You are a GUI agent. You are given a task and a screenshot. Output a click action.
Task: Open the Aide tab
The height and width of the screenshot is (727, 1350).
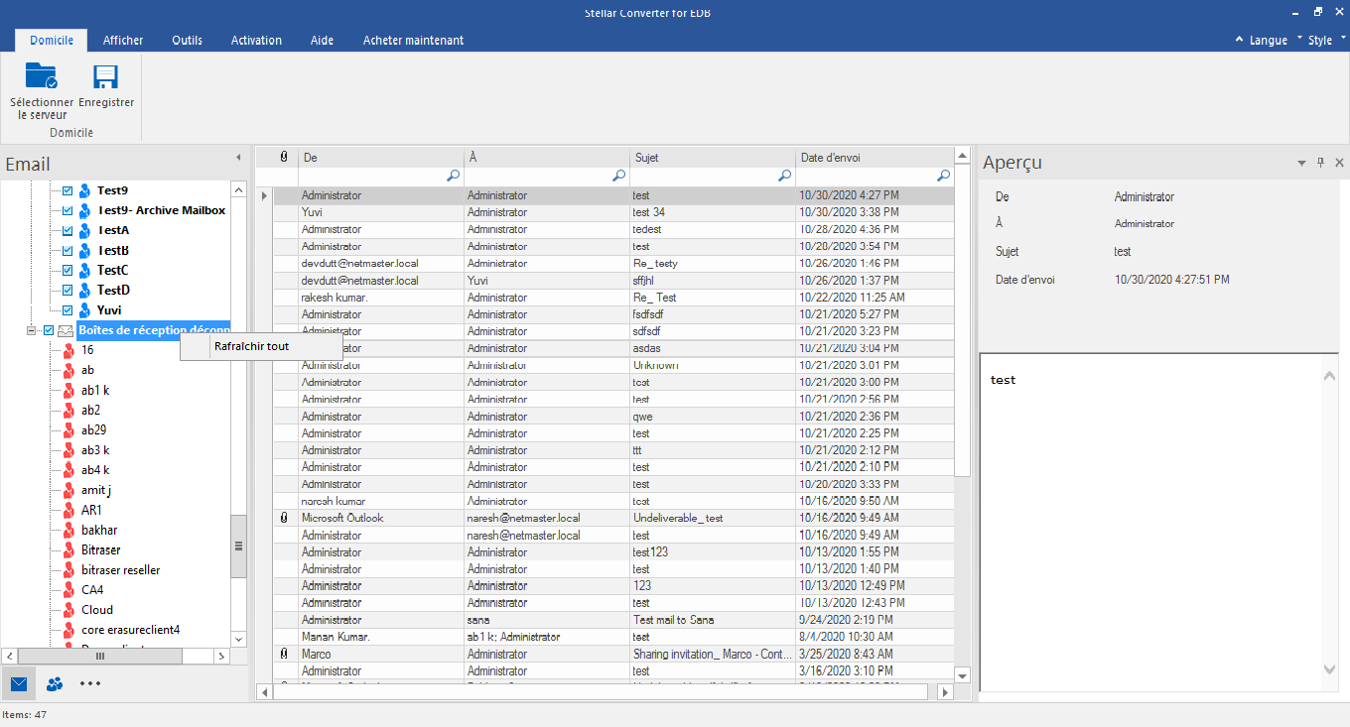pos(322,40)
